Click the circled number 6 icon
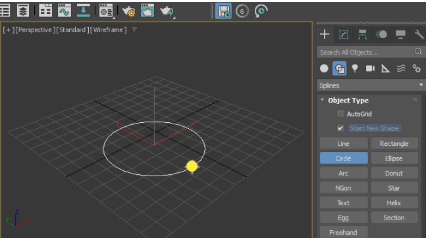Image resolution: width=428 pixels, height=238 pixels. tap(242, 11)
